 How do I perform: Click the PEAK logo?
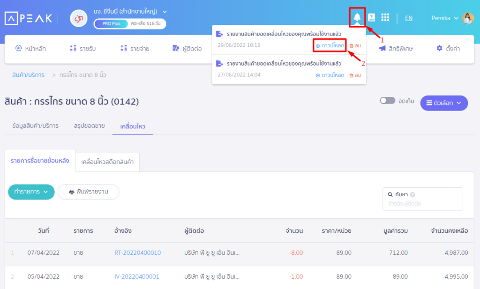pos(28,18)
